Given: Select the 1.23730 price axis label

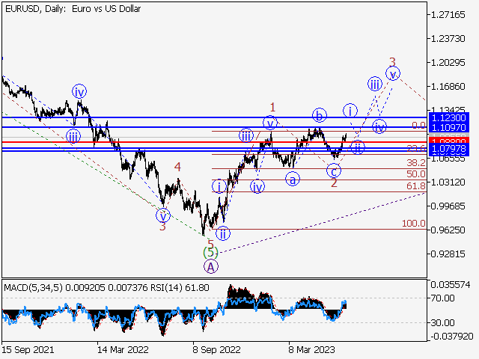Looking at the screenshot, I should click(448, 38).
